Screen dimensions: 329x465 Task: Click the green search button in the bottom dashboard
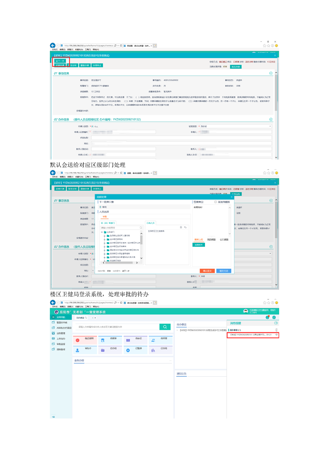(165, 327)
